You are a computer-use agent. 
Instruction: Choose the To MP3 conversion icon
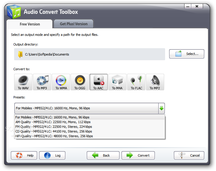(42, 82)
